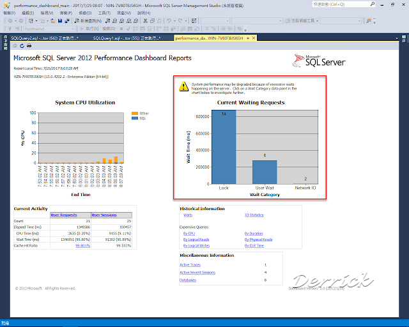This screenshot has width=409, height=327.
Task: Click the 執行(X) execute button
Action: (x=89, y=29)
